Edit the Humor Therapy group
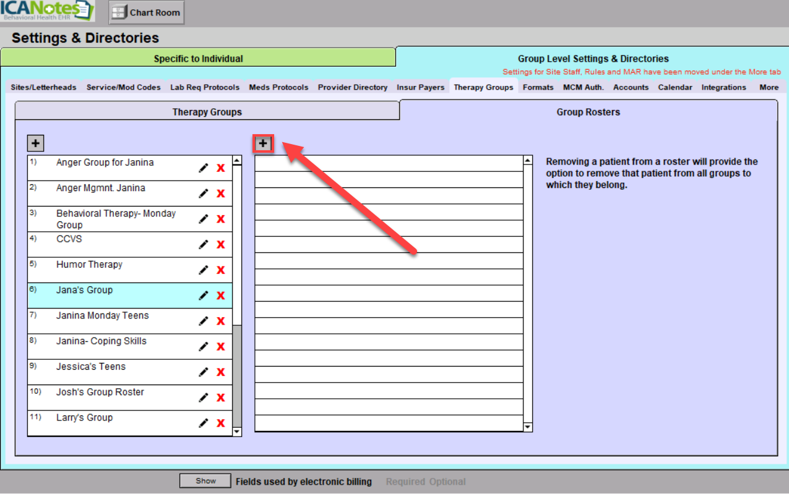 click(203, 270)
